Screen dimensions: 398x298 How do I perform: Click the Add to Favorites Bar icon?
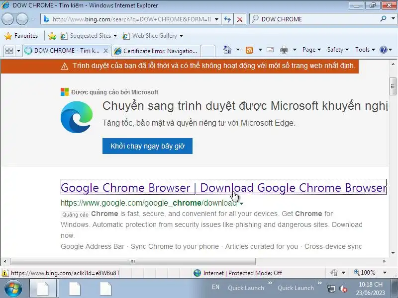[52, 36]
